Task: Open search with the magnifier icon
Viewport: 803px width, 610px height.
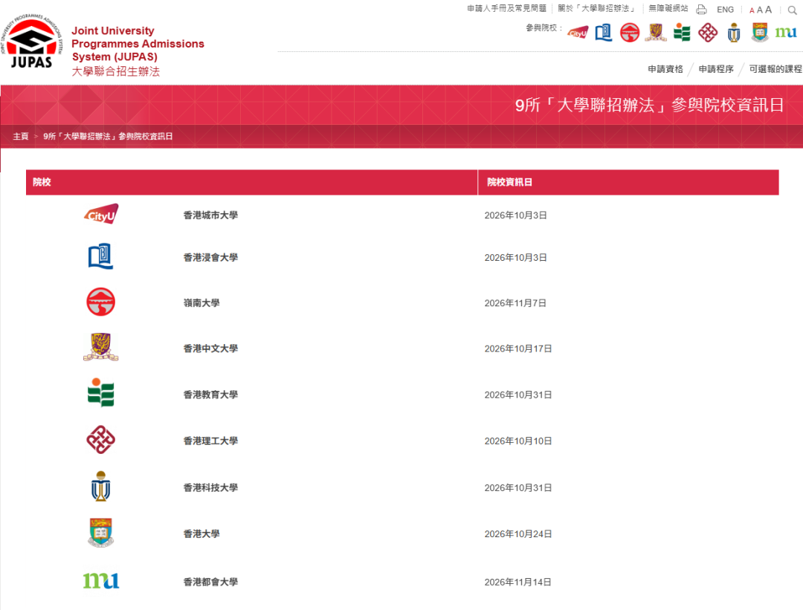Action: point(792,10)
